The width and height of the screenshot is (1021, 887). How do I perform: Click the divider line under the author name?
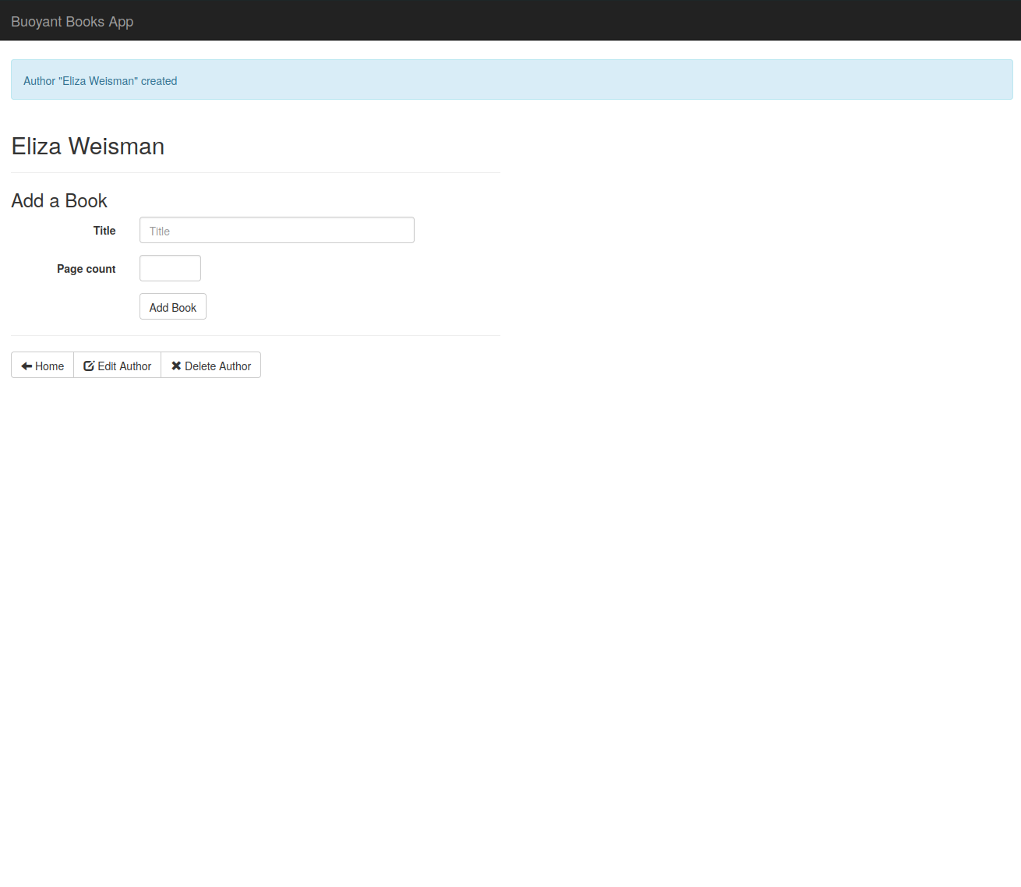pyautogui.click(x=256, y=172)
